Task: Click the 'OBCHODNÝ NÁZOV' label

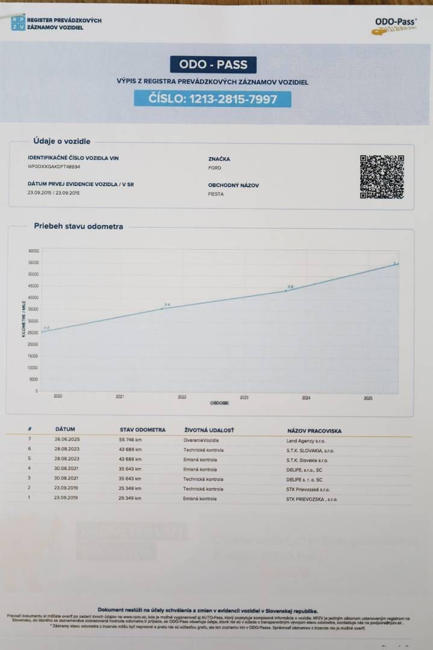Action: pyautogui.click(x=234, y=185)
